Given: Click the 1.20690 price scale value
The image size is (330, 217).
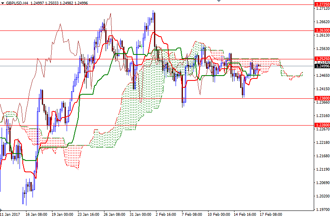Looking at the screenshot, I should click(x=323, y=183).
